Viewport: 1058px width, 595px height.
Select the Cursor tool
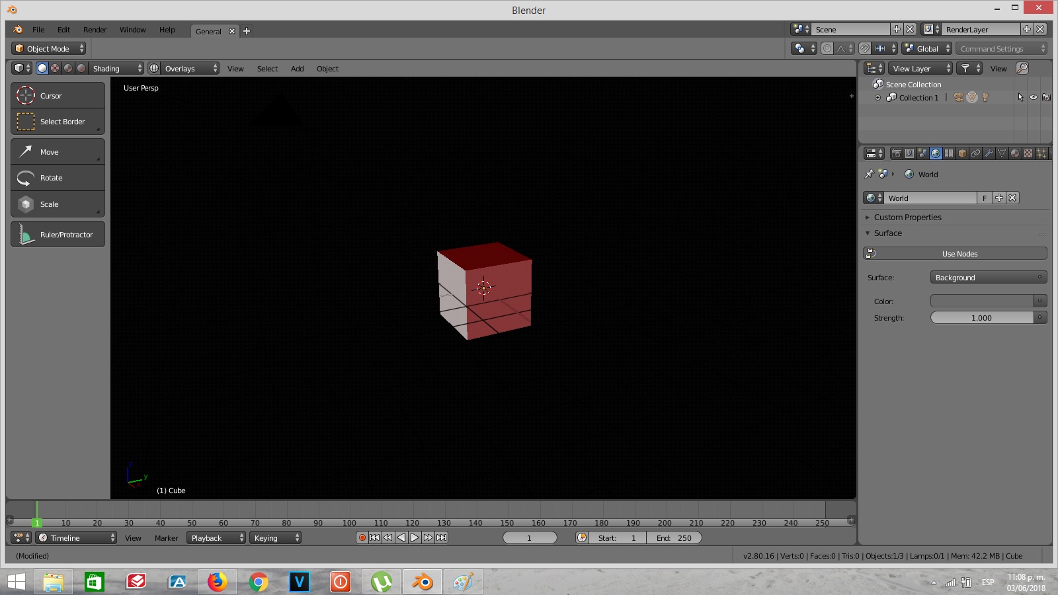coord(58,95)
